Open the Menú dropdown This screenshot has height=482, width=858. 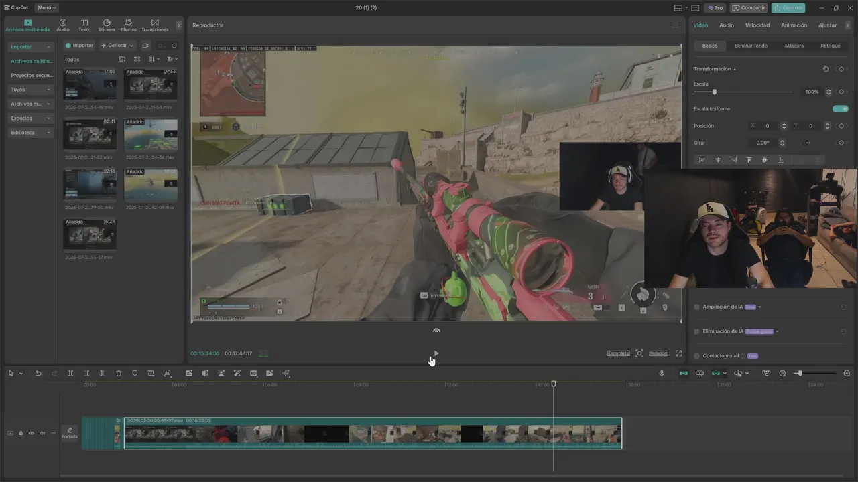pos(46,8)
